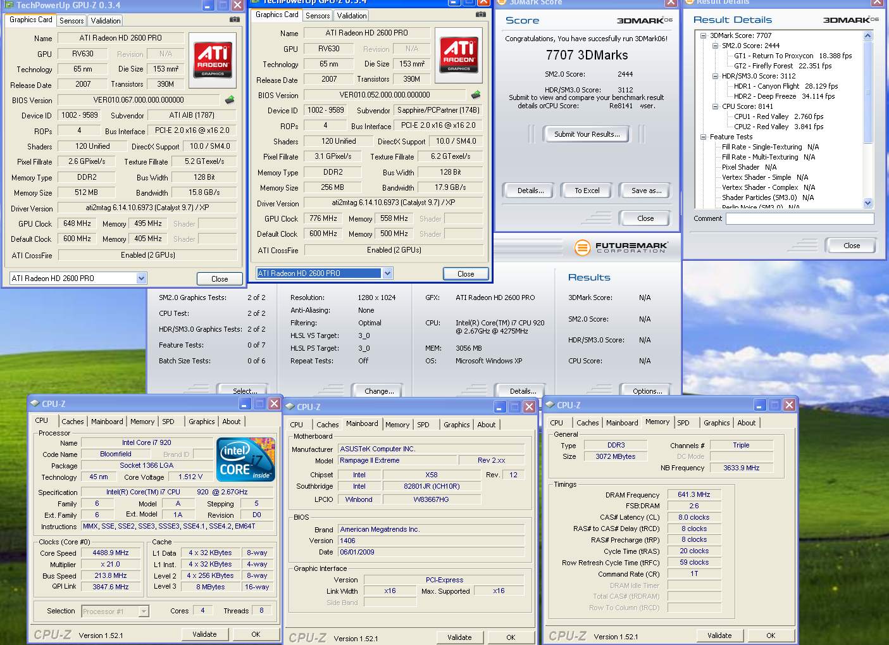Select Pixel Shader N/A tree row
889x645 pixels.
749,167
